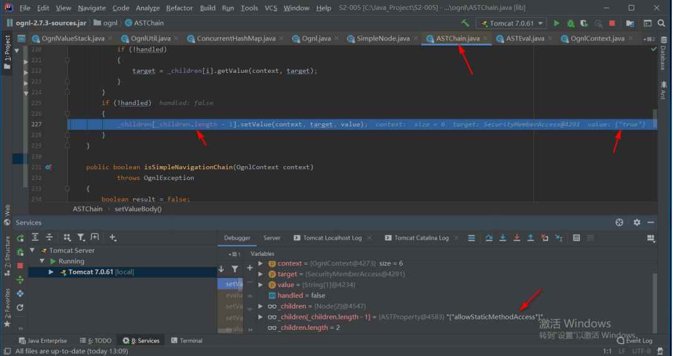Expand the value variable
Viewport: 673px width, 356px height.
point(260,284)
